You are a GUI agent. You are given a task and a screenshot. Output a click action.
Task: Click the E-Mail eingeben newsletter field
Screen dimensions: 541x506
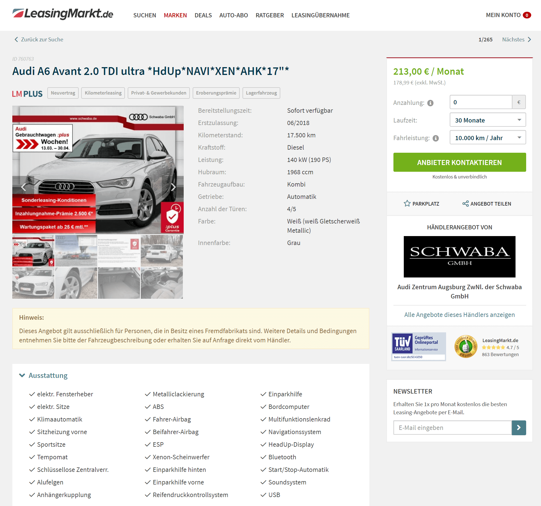point(453,428)
